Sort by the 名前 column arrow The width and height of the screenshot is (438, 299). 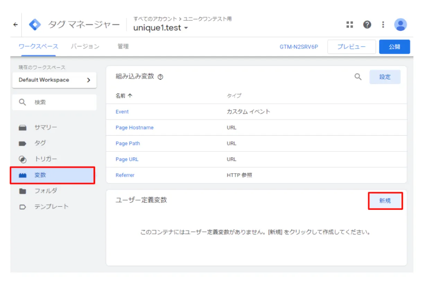pyautogui.click(x=130, y=96)
